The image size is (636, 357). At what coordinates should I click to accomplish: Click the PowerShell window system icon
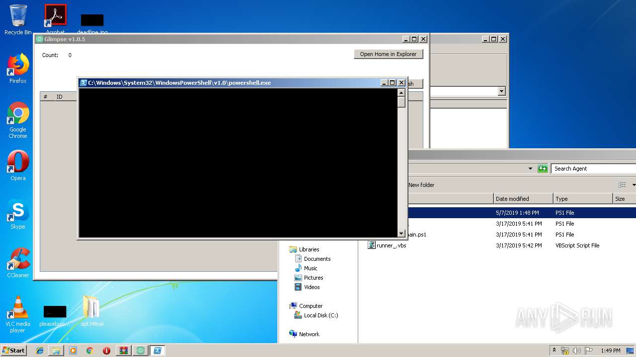[83, 83]
